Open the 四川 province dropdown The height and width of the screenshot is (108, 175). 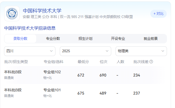[29, 51]
